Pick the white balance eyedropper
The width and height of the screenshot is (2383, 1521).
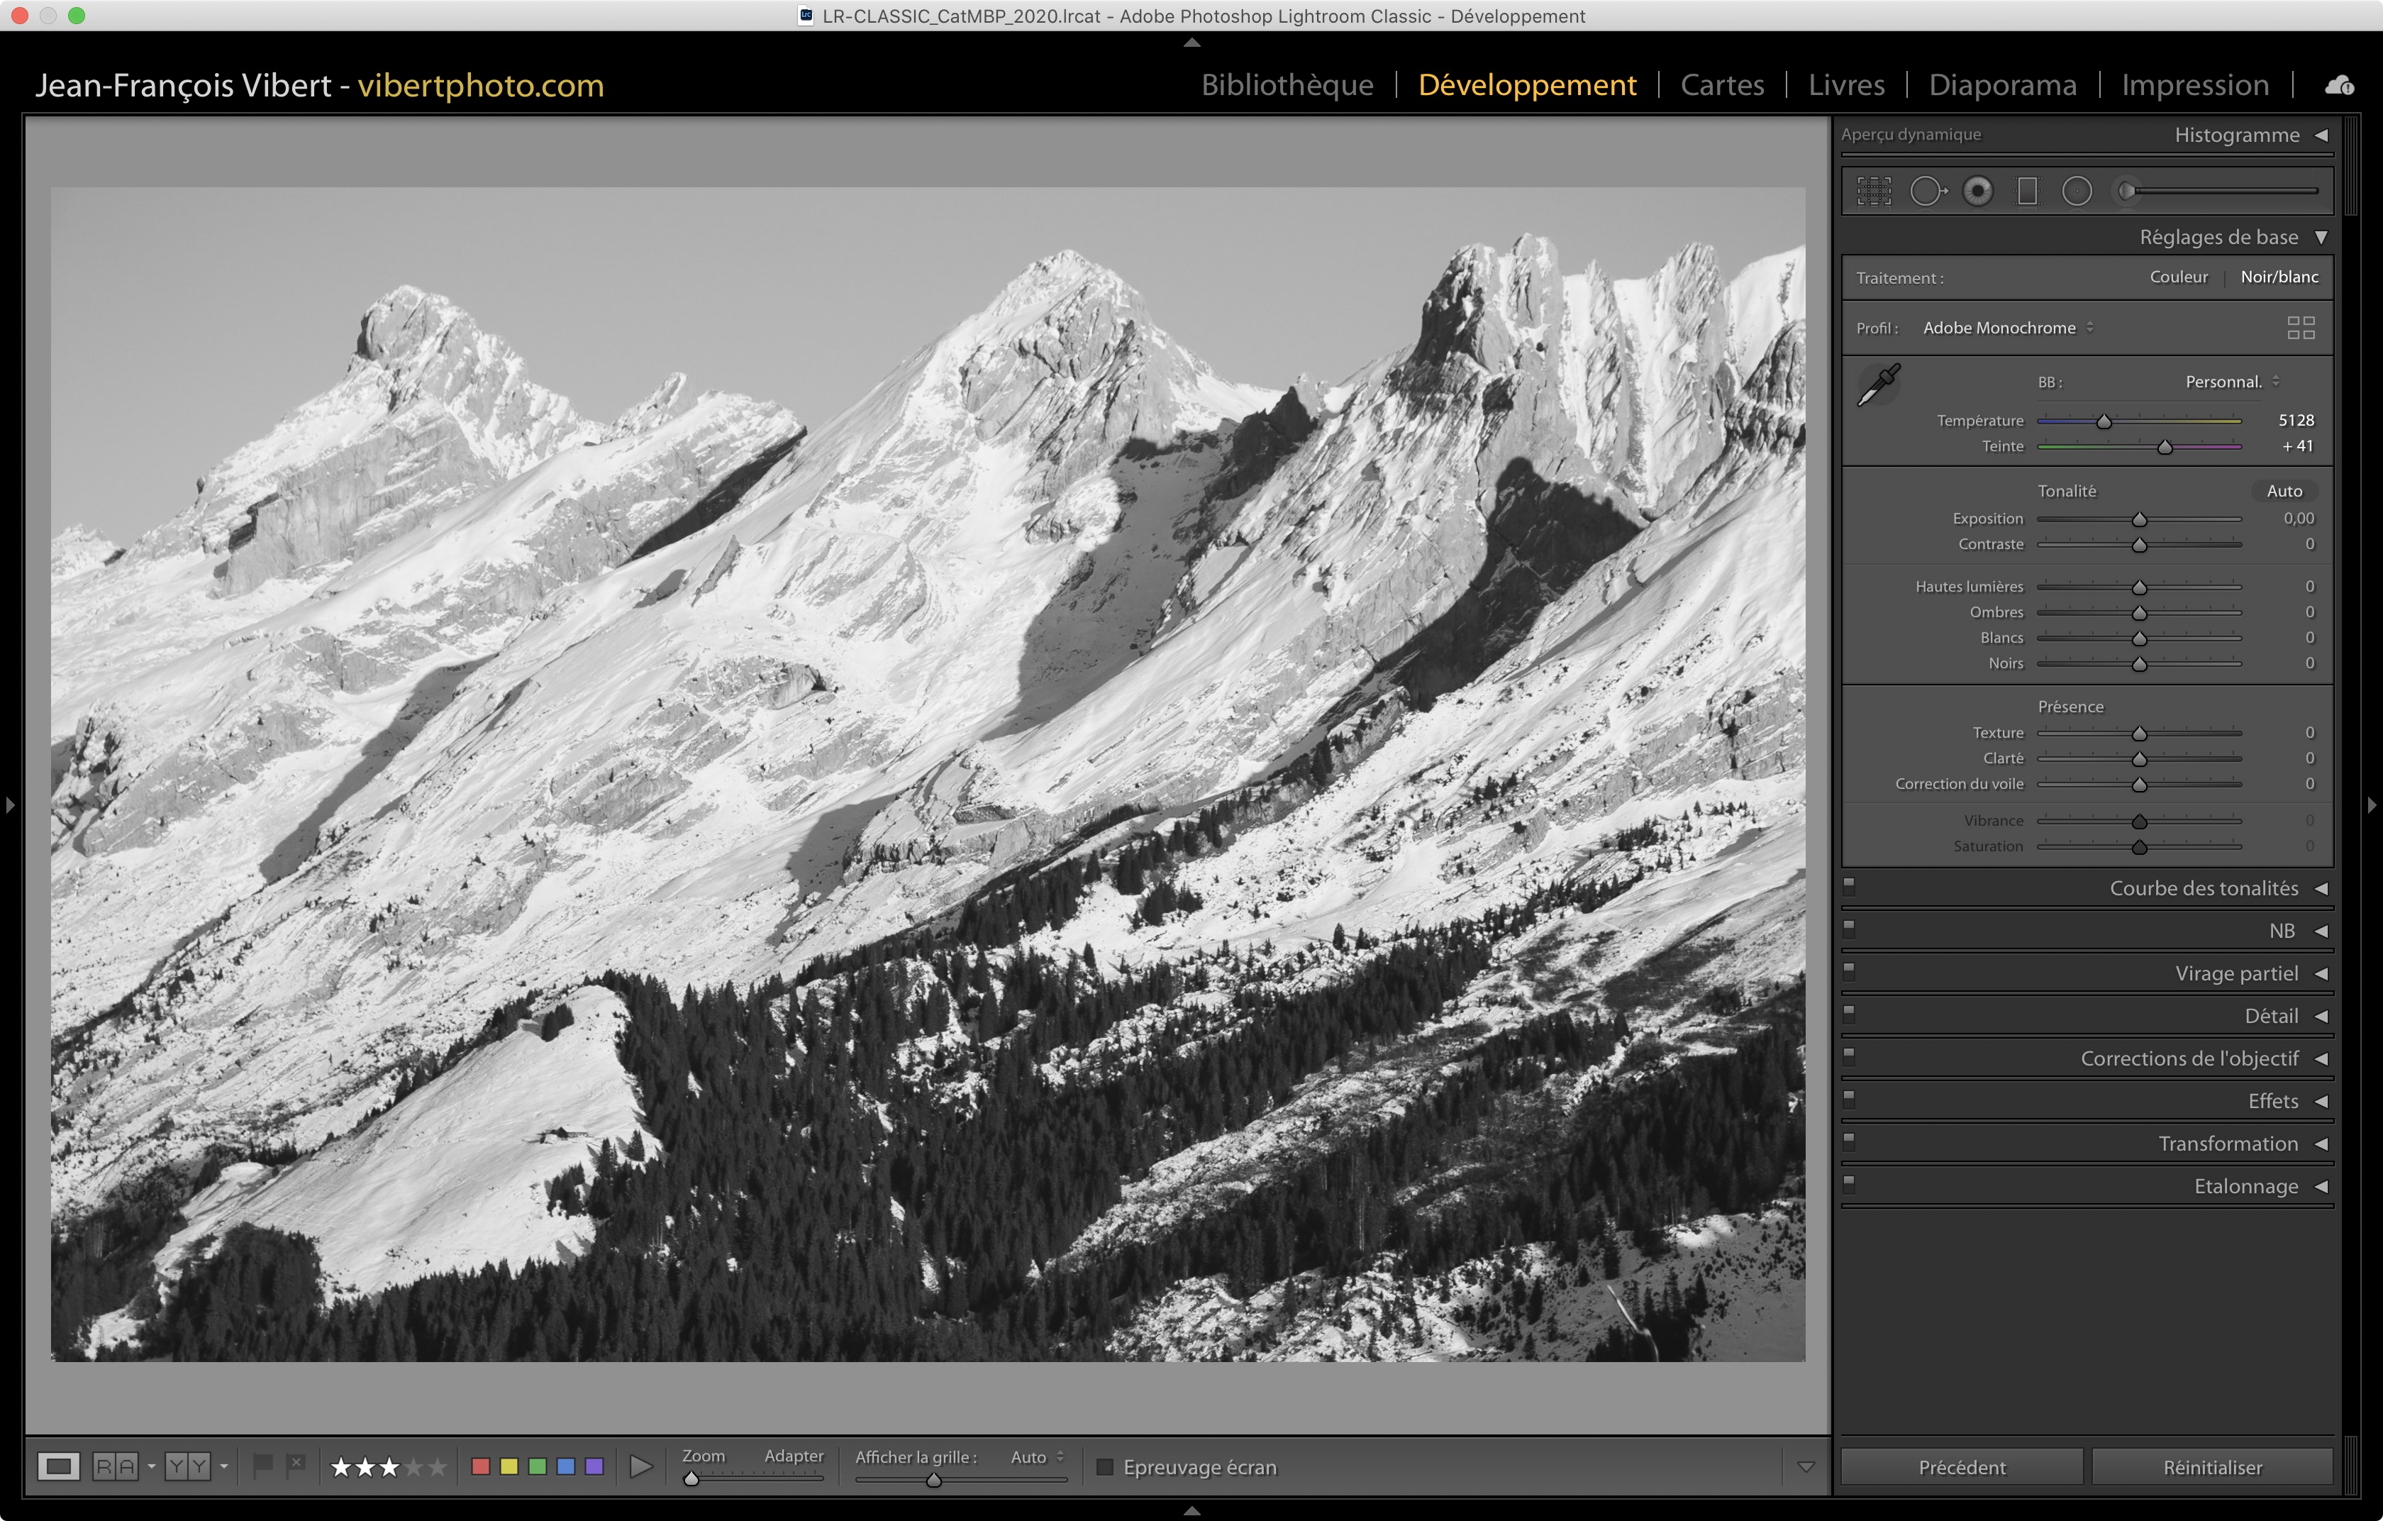coord(1877,385)
